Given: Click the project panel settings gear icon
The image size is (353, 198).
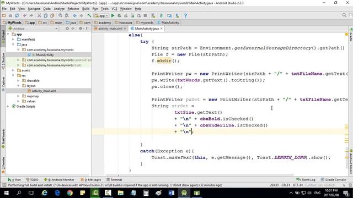Looking at the screenshot, I should (81, 29).
